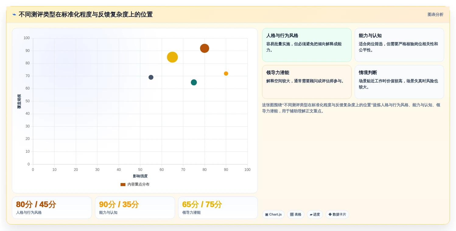Click the Chart.js tag chip
The width and height of the screenshot is (456, 231).
click(x=273, y=215)
